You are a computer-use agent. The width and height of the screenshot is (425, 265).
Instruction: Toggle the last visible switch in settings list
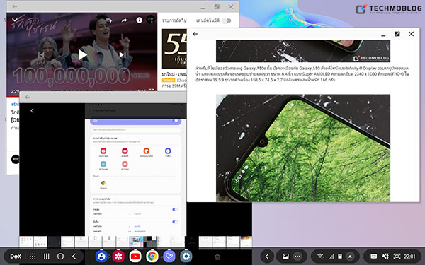pos(175,222)
